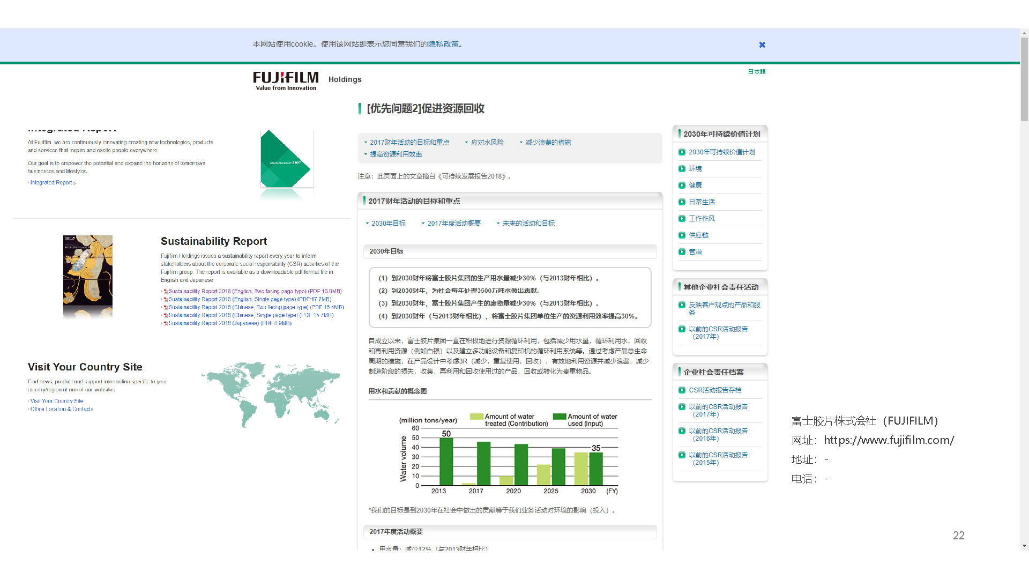Viewport: 1029px width, 579px height.
Task: Click the Fujifilm Holdings logo
Action: [x=286, y=81]
